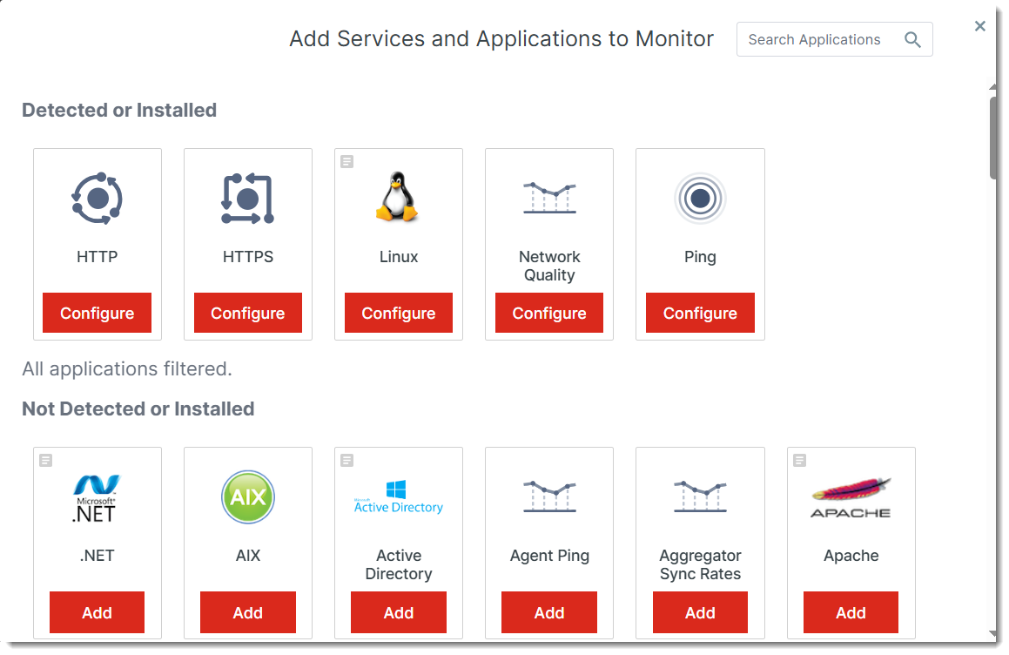Select the green AIX logo

pyautogui.click(x=248, y=497)
